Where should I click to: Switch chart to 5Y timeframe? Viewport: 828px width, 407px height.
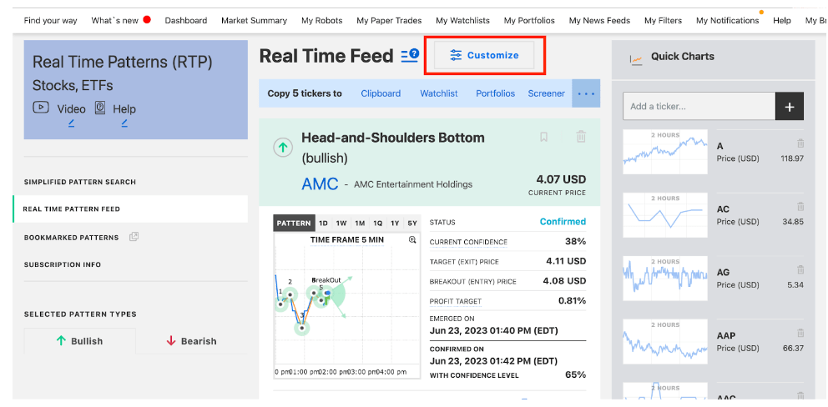coord(411,223)
